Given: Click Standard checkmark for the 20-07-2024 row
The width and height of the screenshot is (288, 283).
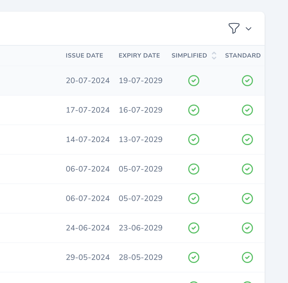Looking at the screenshot, I should tap(247, 81).
